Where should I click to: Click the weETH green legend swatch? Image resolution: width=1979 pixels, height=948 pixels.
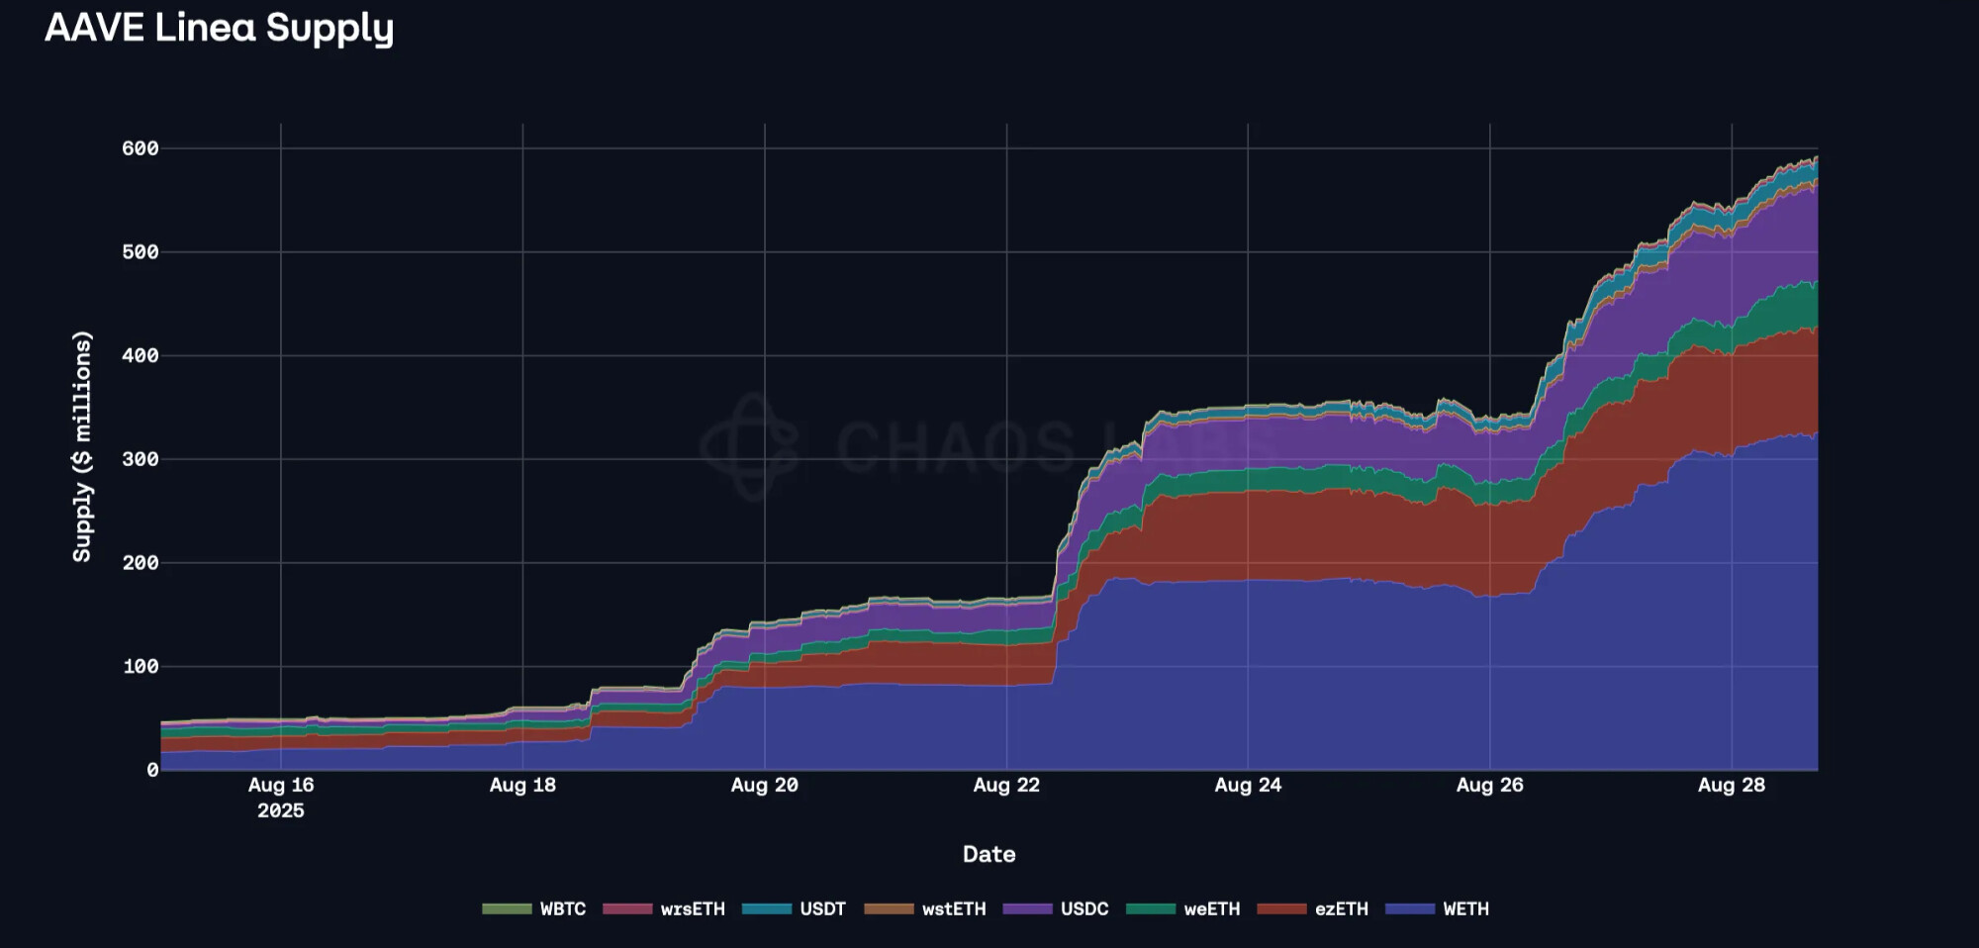1151,908
